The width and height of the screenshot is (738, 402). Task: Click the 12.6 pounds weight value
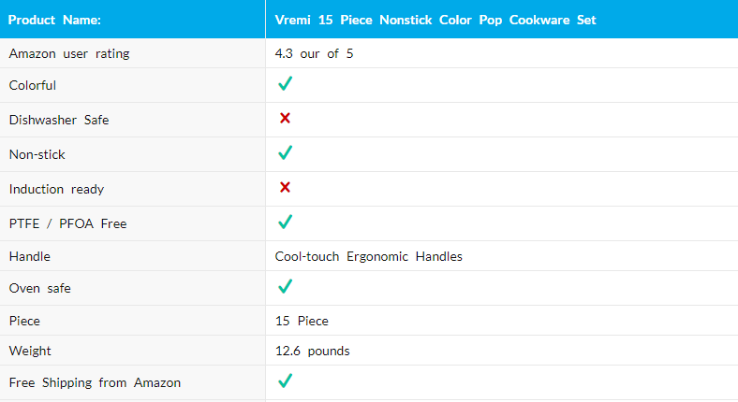tap(312, 351)
